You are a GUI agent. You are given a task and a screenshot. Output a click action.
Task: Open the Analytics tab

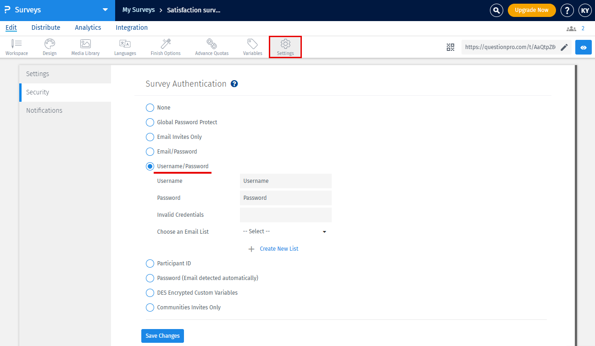point(88,27)
